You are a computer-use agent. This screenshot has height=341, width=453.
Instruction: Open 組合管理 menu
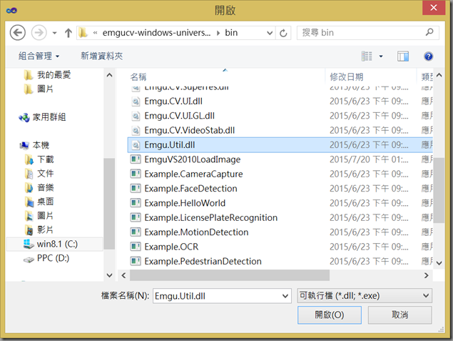(39, 56)
